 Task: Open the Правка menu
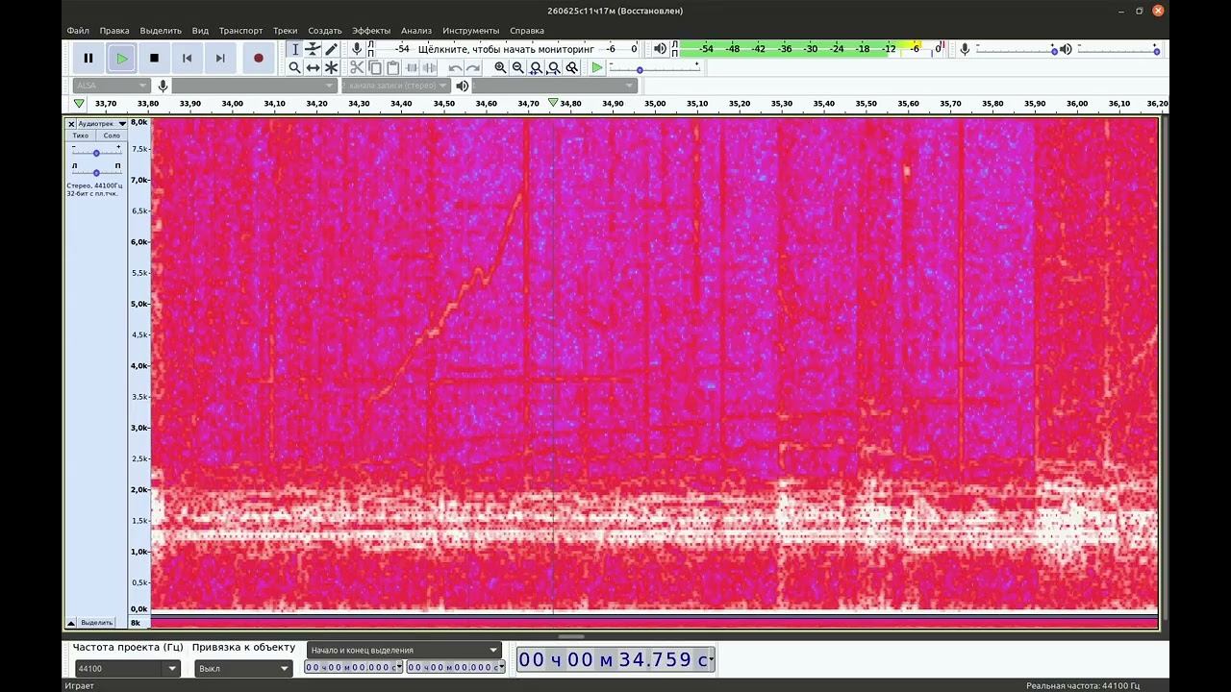coord(114,31)
